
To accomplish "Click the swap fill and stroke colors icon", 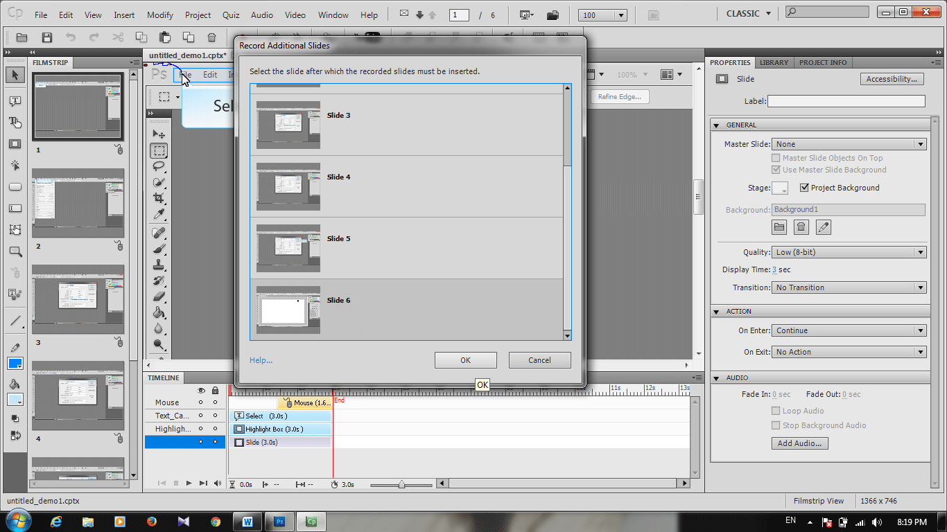I will [15, 436].
